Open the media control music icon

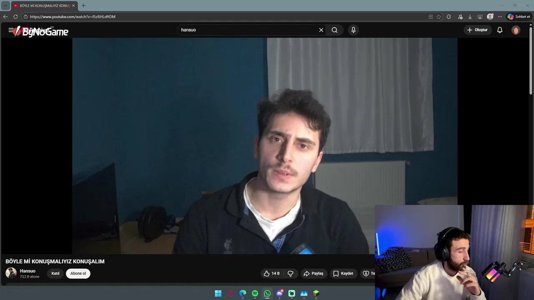pyautogui.click(x=460, y=17)
